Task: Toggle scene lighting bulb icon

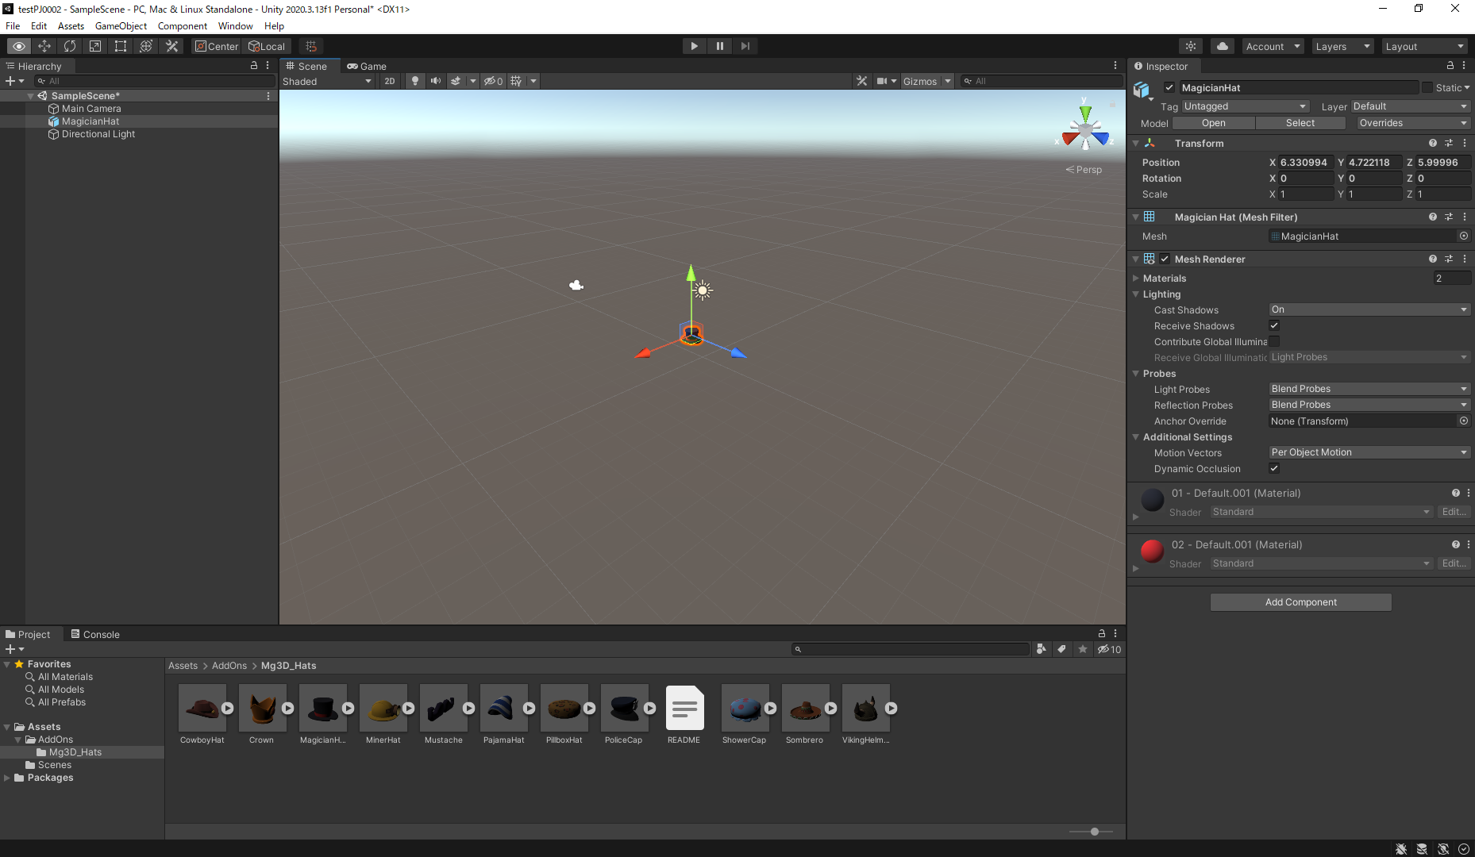Action: (414, 81)
